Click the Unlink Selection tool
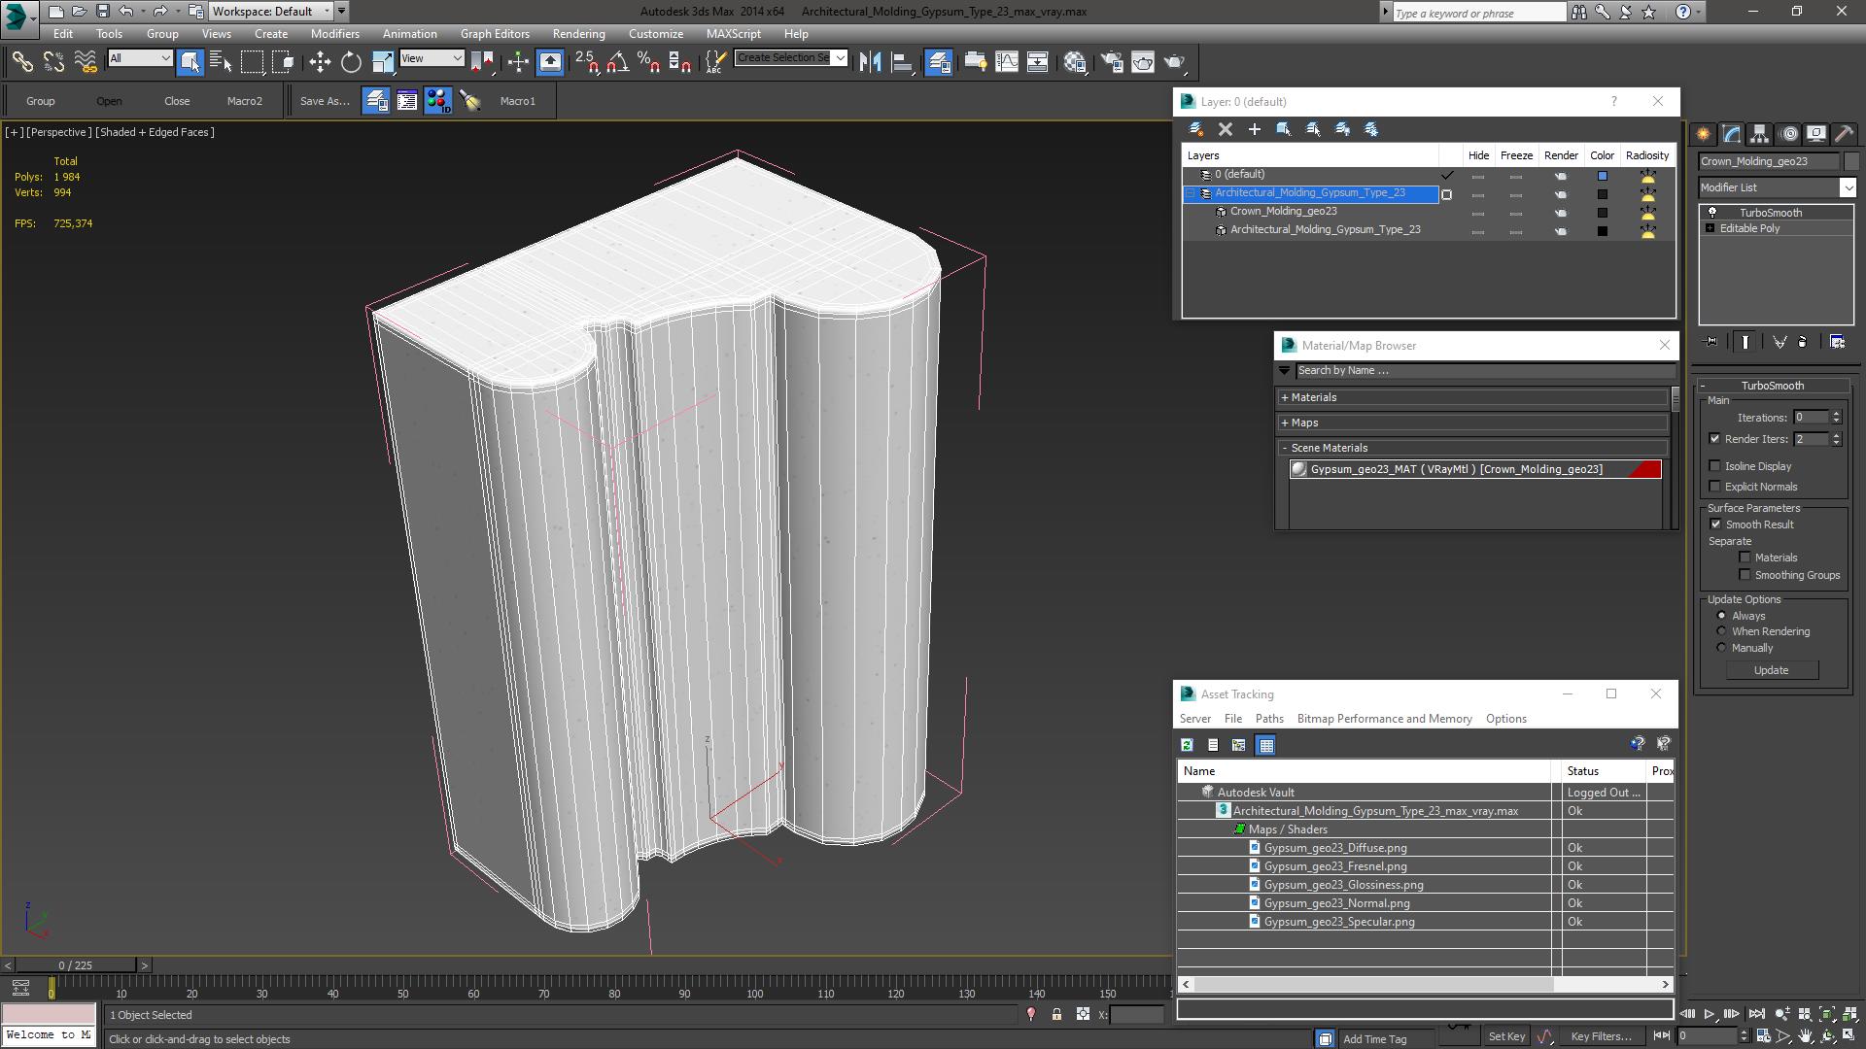This screenshot has width=1866, height=1049. click(x=53, y=62)
